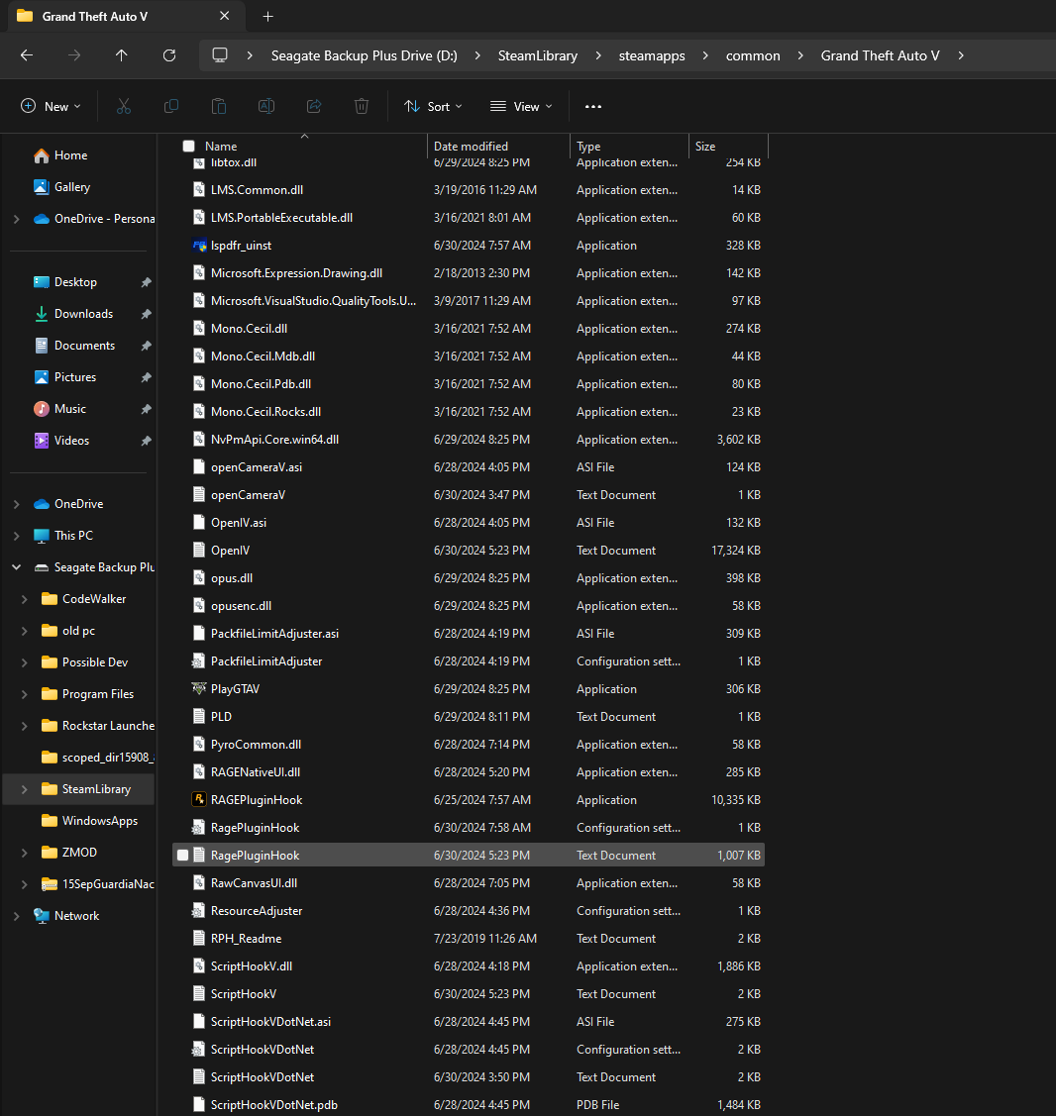This screenshot has height=1116, width=1056.
Task: Check the box for RagePluginHook text document
Action: 183,856
